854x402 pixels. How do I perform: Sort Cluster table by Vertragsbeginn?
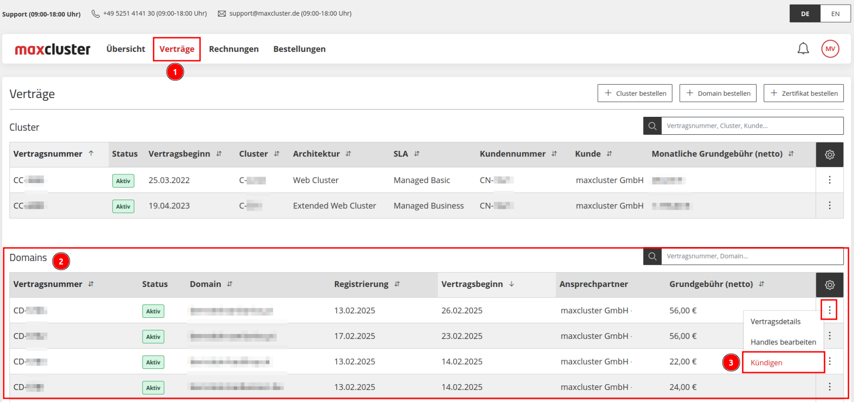219,154
